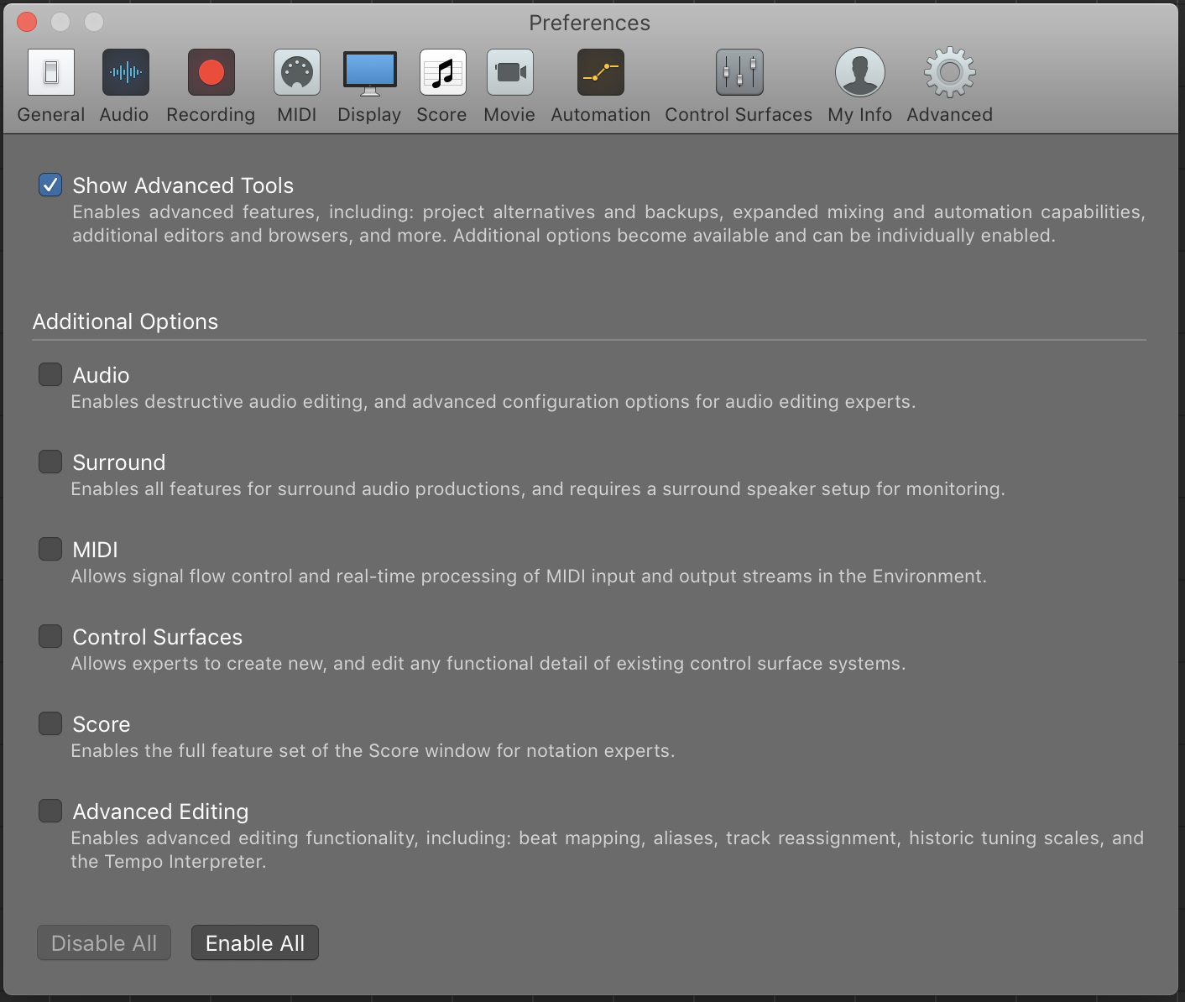The width and height of the screenshot is (1185, 1002).
Task: Open the My Info preferences icon
Action: [x=859, y=72]
